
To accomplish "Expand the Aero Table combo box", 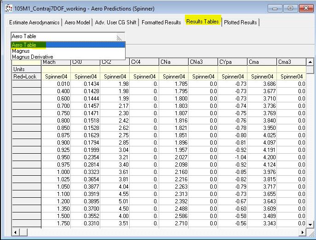I will click(120, 37).
